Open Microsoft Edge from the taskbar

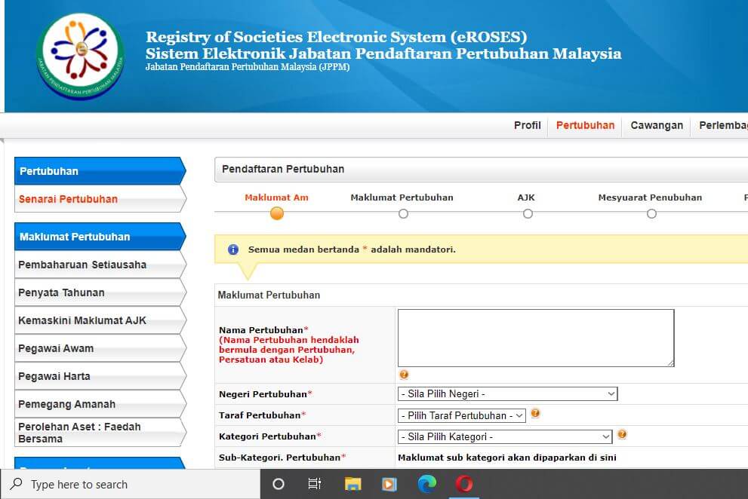click(x=426, y=485)
